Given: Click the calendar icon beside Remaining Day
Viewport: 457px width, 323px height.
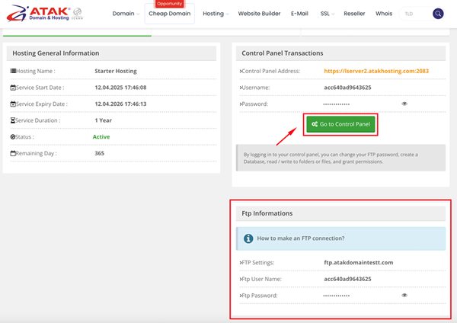Looking at the screenshot, I should [13, 153].
